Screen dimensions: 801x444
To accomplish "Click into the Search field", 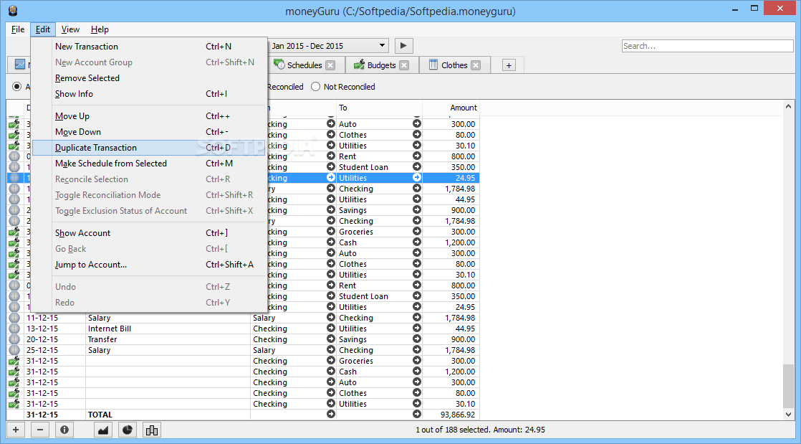I will click(x=708, y=46).
